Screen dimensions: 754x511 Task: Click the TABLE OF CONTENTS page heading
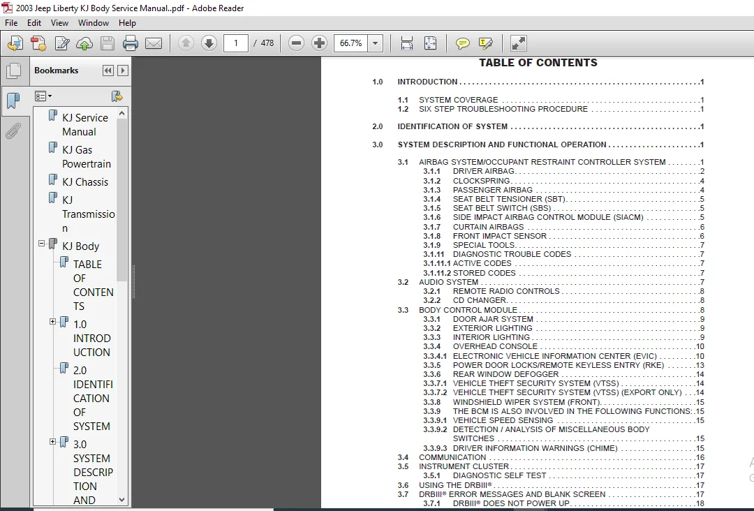(x=538, y=63)
